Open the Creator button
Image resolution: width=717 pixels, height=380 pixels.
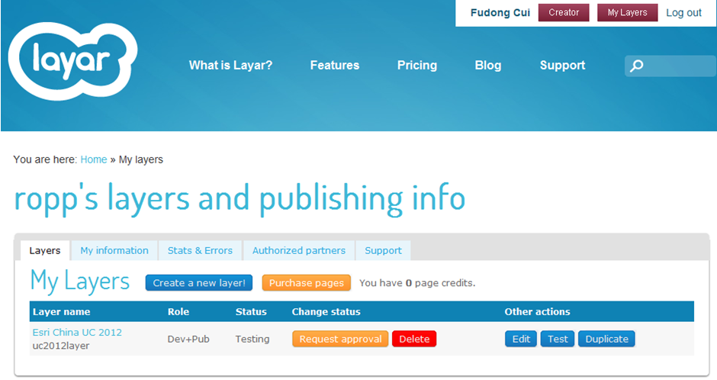564,13
